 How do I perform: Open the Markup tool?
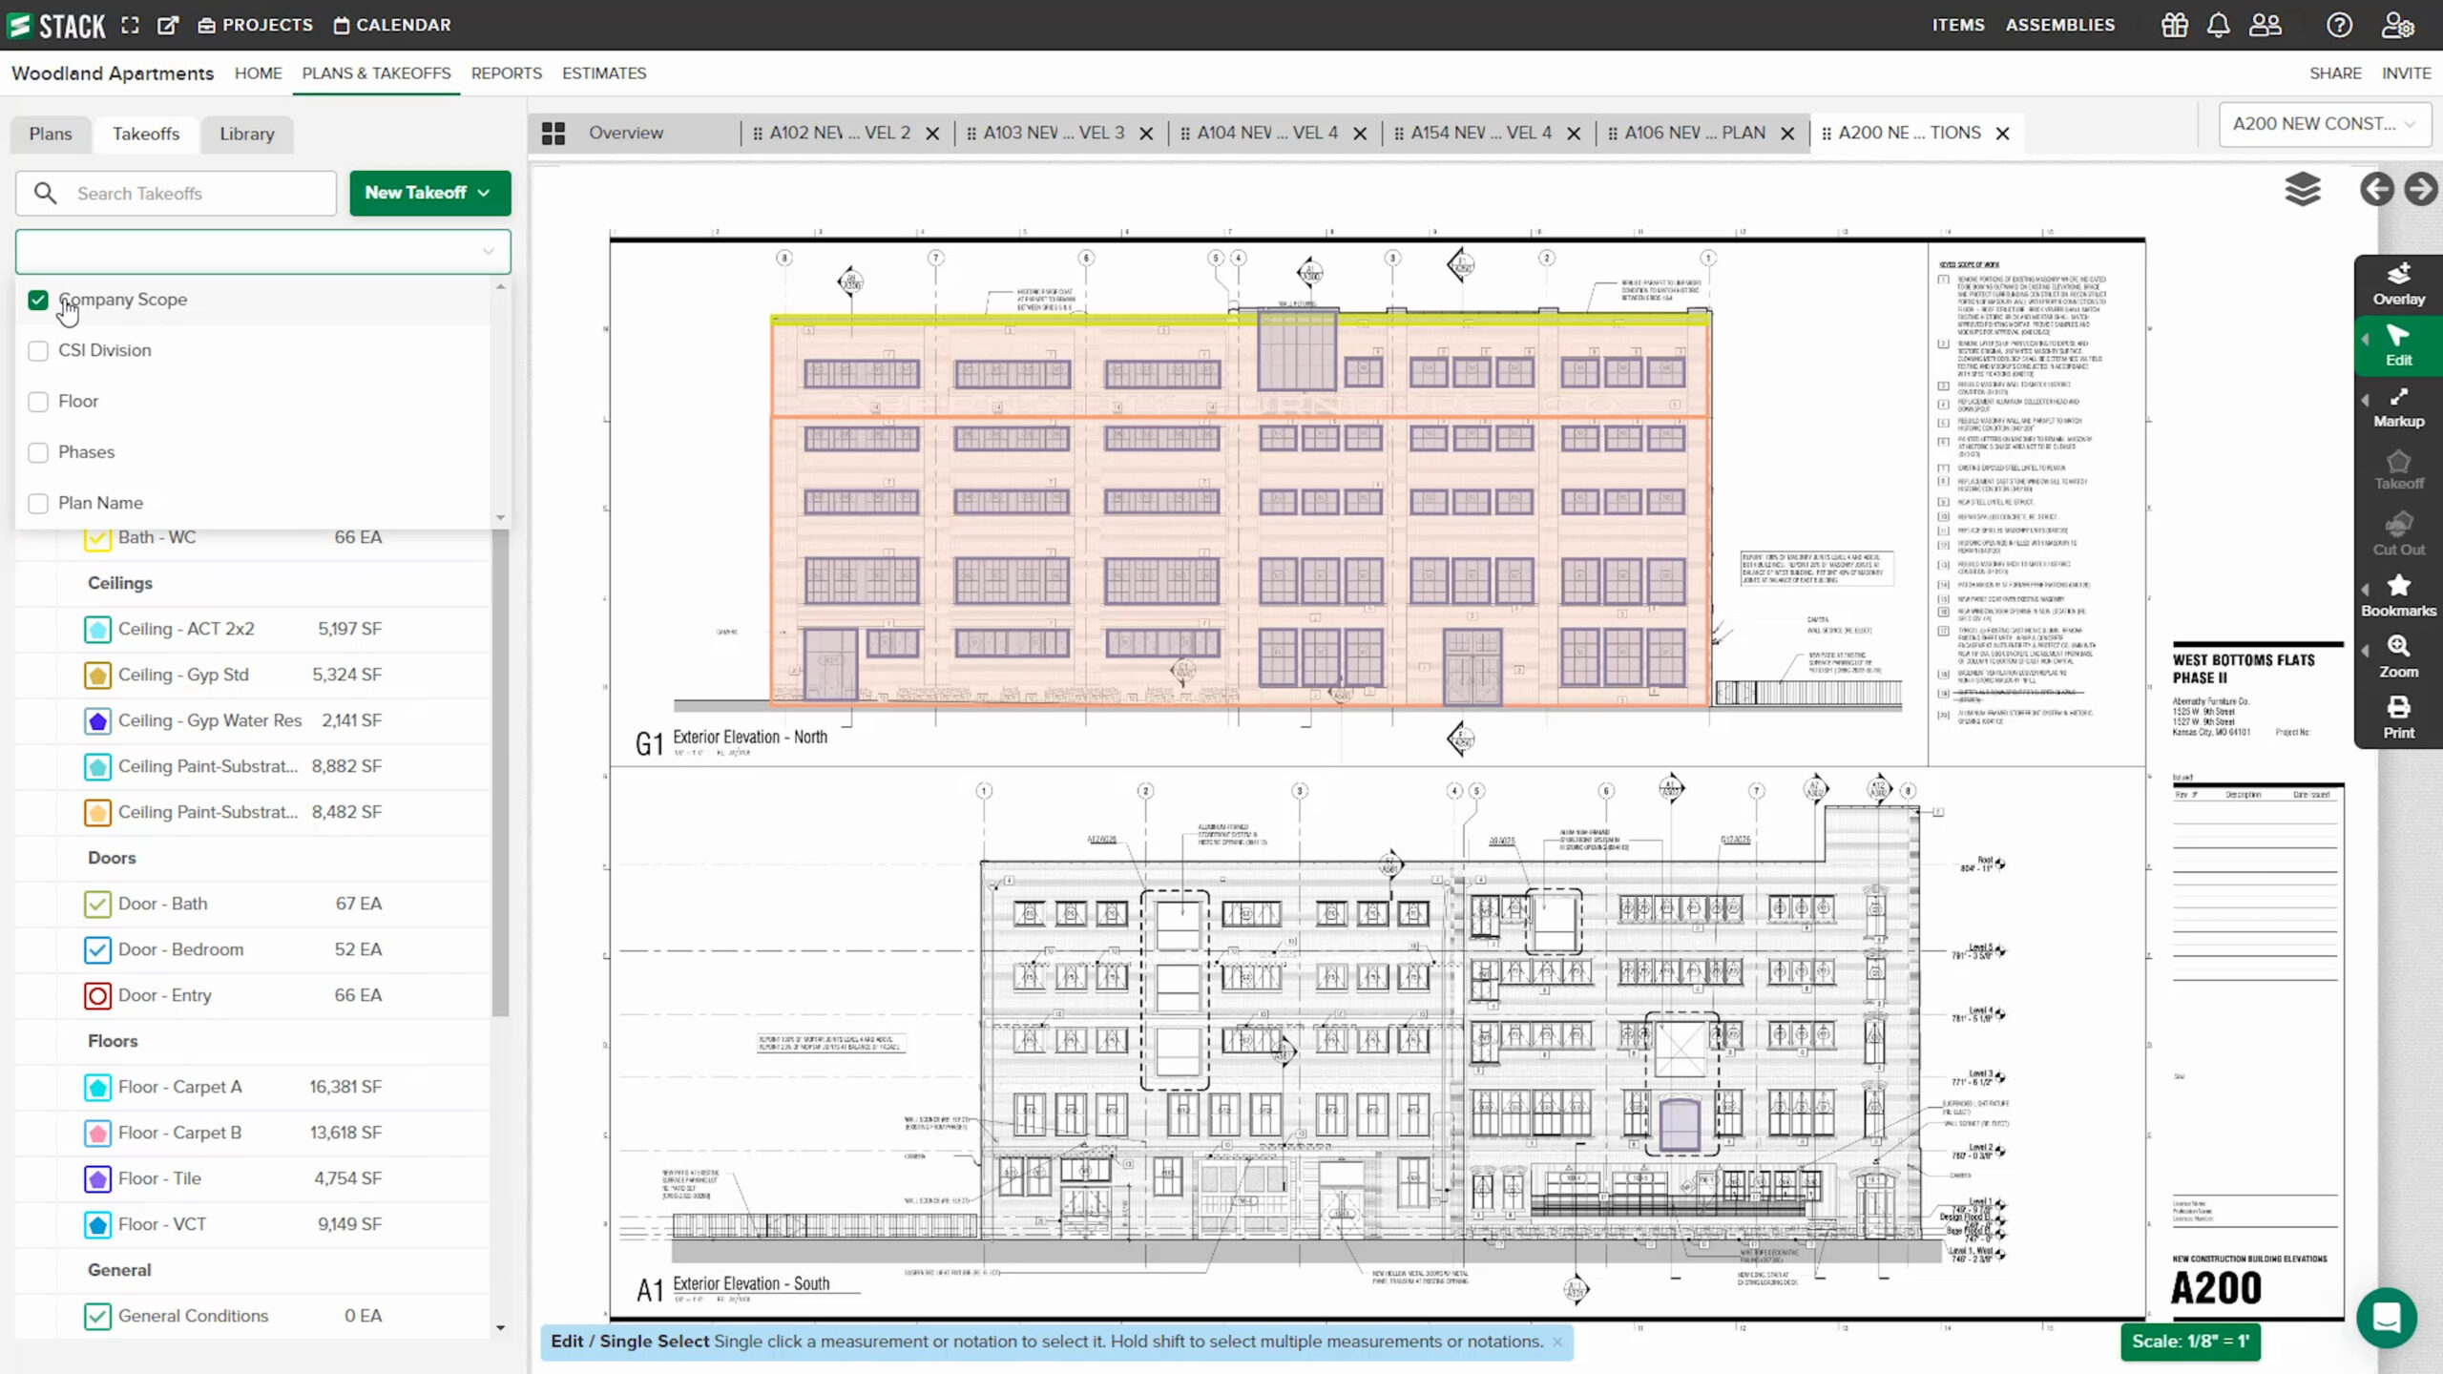(x=2397, y=407)
